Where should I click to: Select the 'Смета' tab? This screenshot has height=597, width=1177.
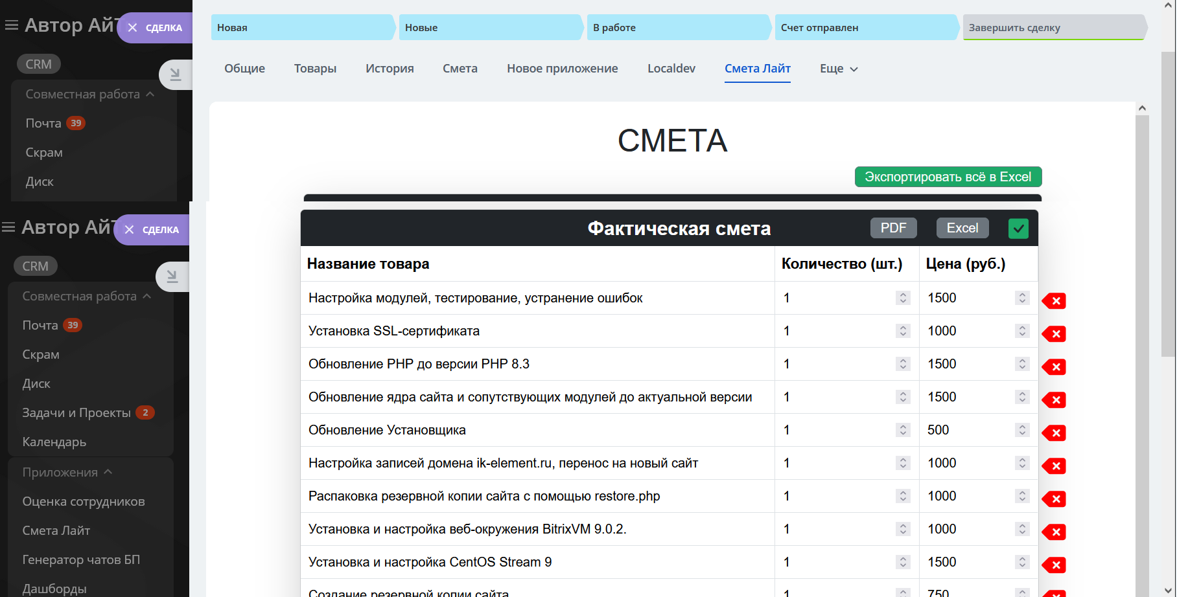tap(460, 69)
